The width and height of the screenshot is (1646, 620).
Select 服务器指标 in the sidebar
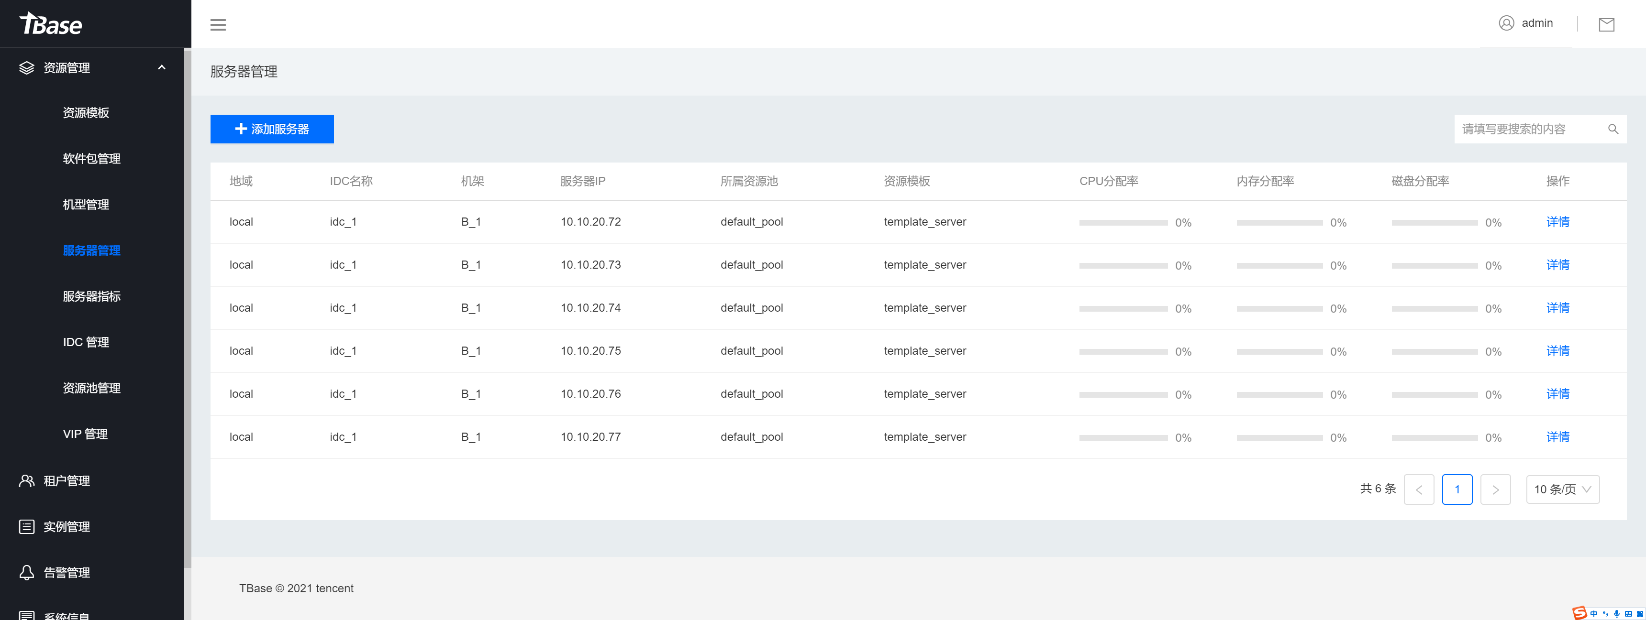click(x=91, y=295)
